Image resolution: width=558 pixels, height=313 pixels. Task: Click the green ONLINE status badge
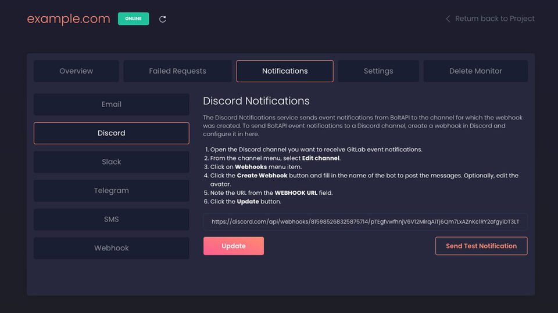[133, 19]
